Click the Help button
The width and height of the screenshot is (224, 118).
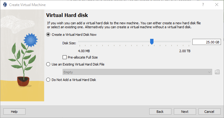pos(14,111)
